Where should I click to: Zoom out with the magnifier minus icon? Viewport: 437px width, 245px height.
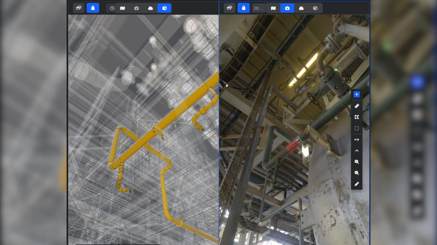point(357,173)
